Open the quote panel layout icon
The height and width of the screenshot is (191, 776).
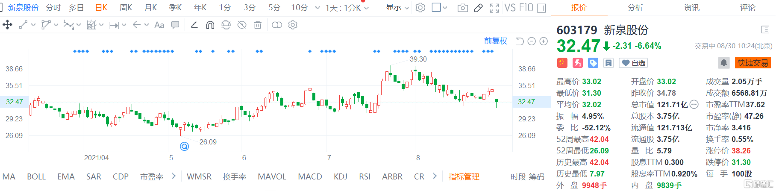pyautogui.click(x=765, y=29)
